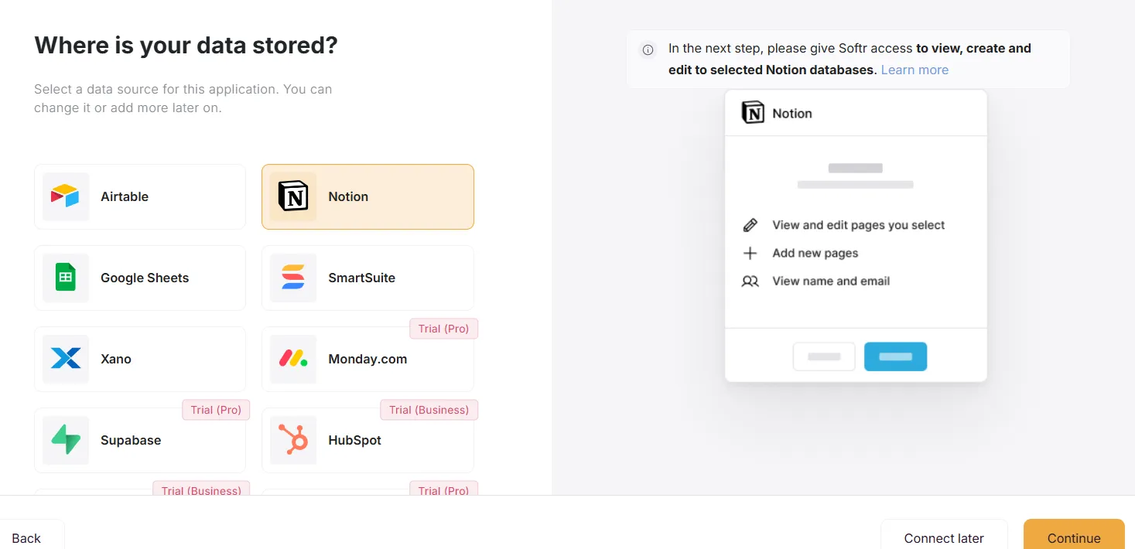Open the Learn more link

(x=914, y=70)
